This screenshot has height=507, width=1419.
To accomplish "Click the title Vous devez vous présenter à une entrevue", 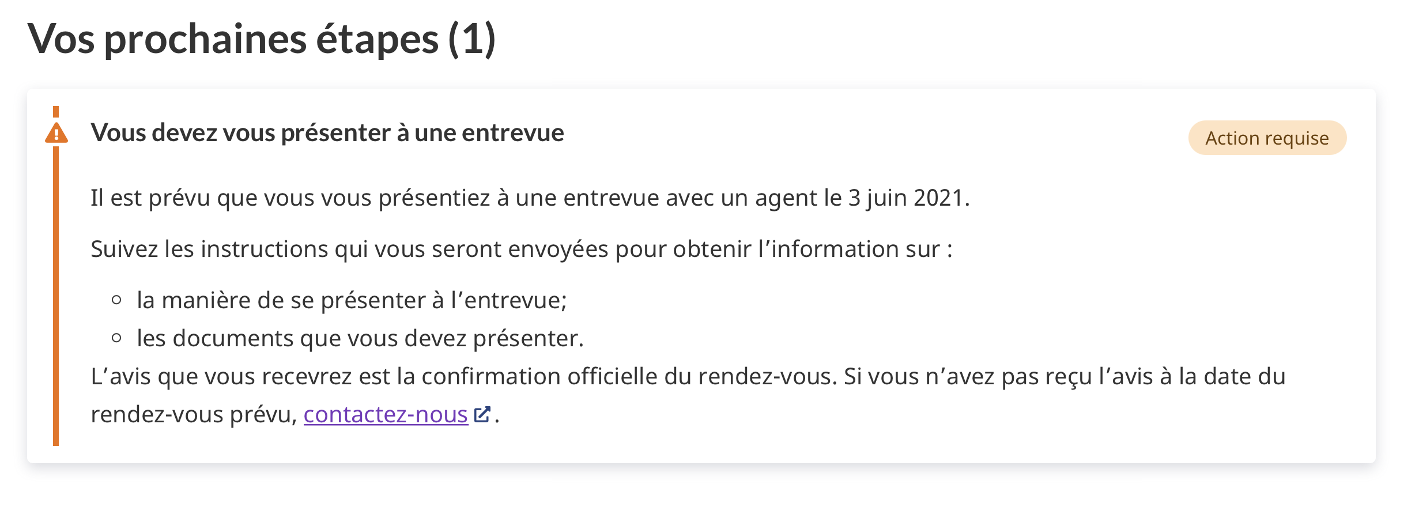I will (x=327, y=133).
